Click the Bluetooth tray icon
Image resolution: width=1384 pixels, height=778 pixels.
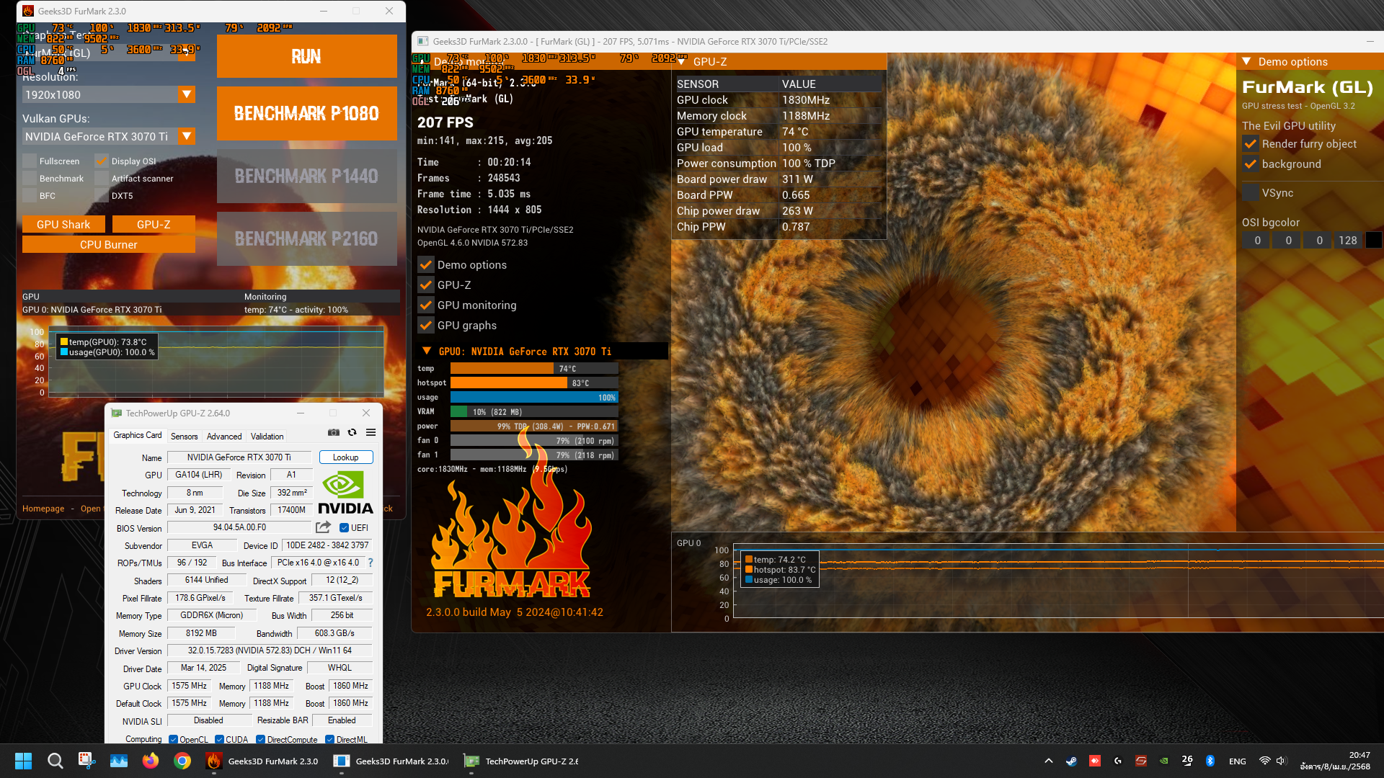pos(1210,761)
